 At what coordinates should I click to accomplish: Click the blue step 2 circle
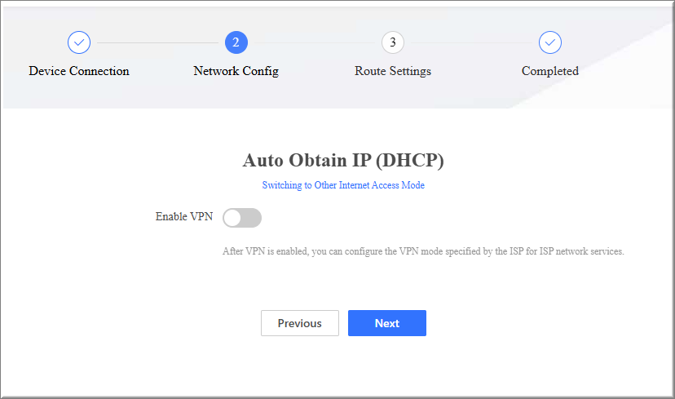point(236,42)
